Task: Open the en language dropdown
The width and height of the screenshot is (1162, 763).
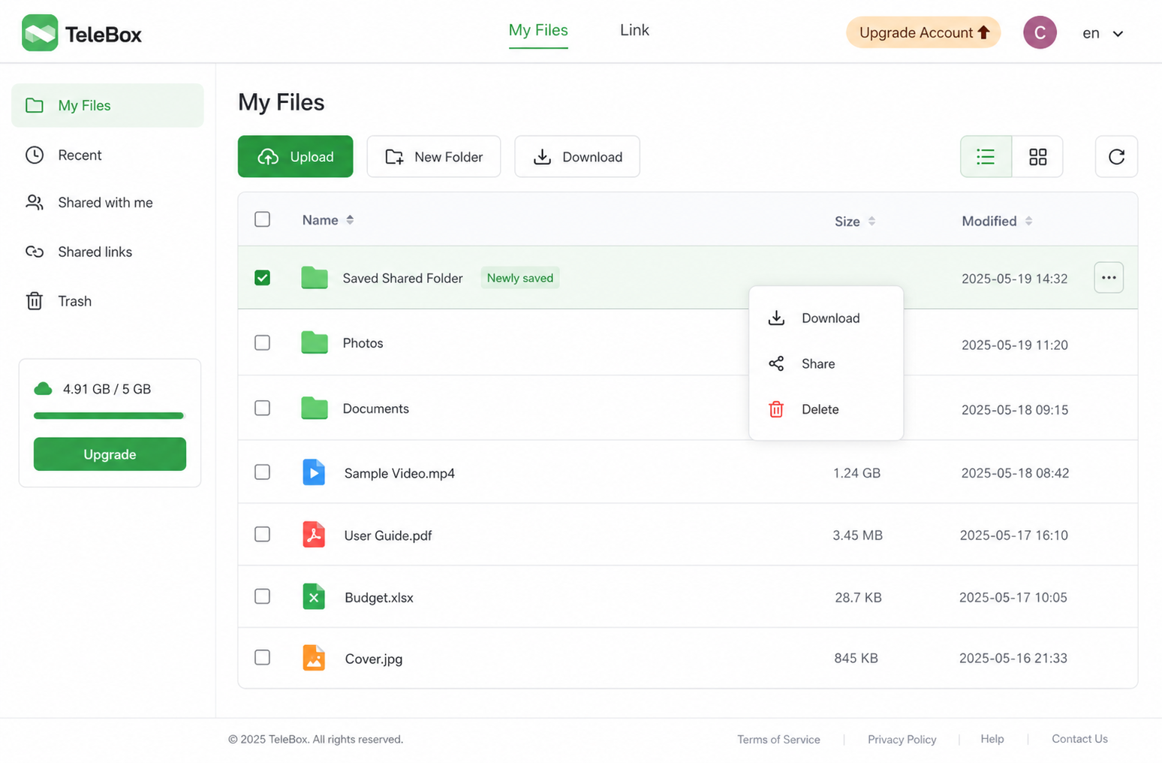Action: pos(1103,33)
